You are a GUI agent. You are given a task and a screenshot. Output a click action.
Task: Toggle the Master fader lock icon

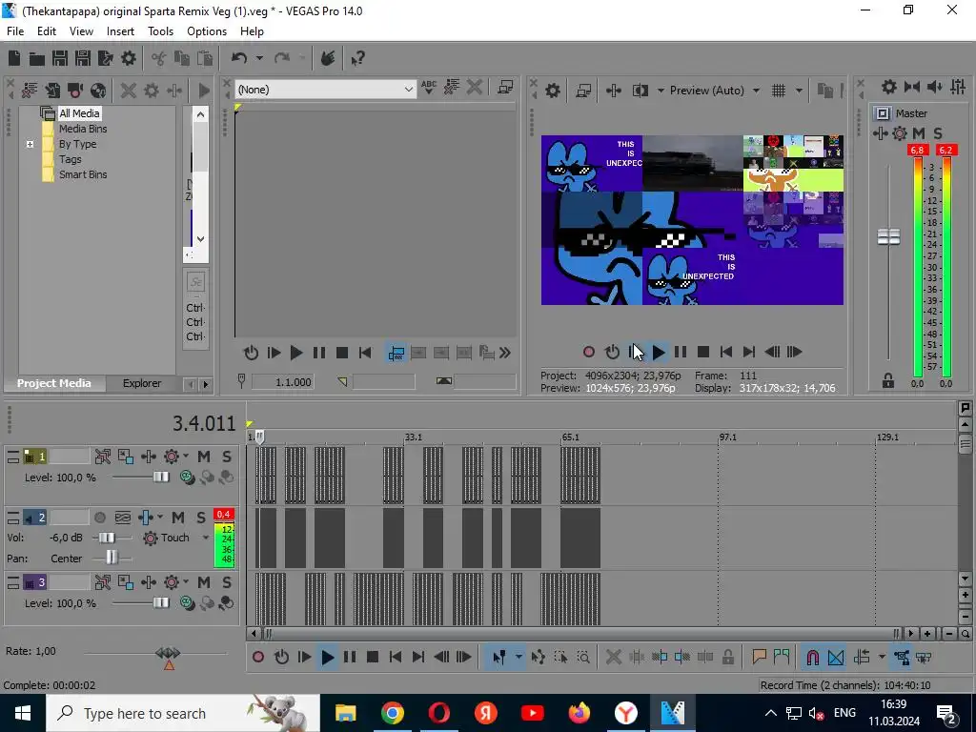click(x=888, y=381)
